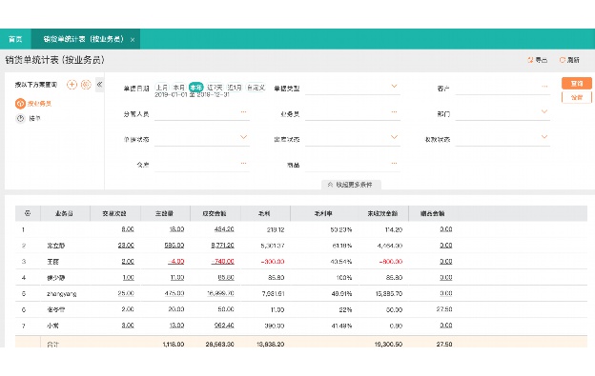Click the 毛利率 column header
Viewport: 595px width, 376px height.
pos(323,213)
